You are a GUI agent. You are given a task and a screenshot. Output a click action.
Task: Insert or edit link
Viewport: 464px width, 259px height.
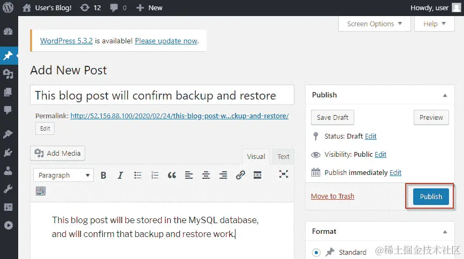pyautogui.click(x=240, y=175)
